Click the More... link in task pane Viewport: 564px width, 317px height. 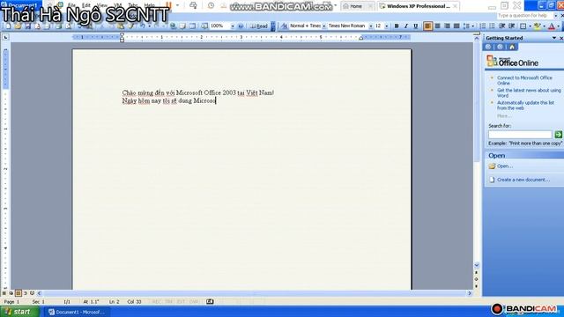click(x=503, y=115)
